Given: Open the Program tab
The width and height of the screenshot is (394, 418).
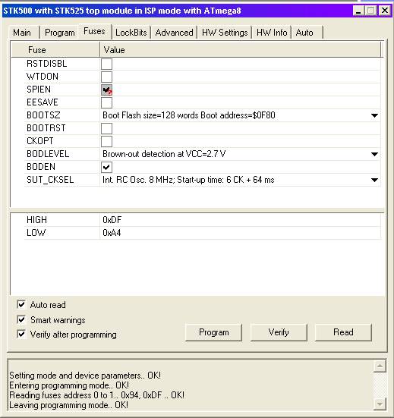Looking at the screenshot, I should point(60,33).
